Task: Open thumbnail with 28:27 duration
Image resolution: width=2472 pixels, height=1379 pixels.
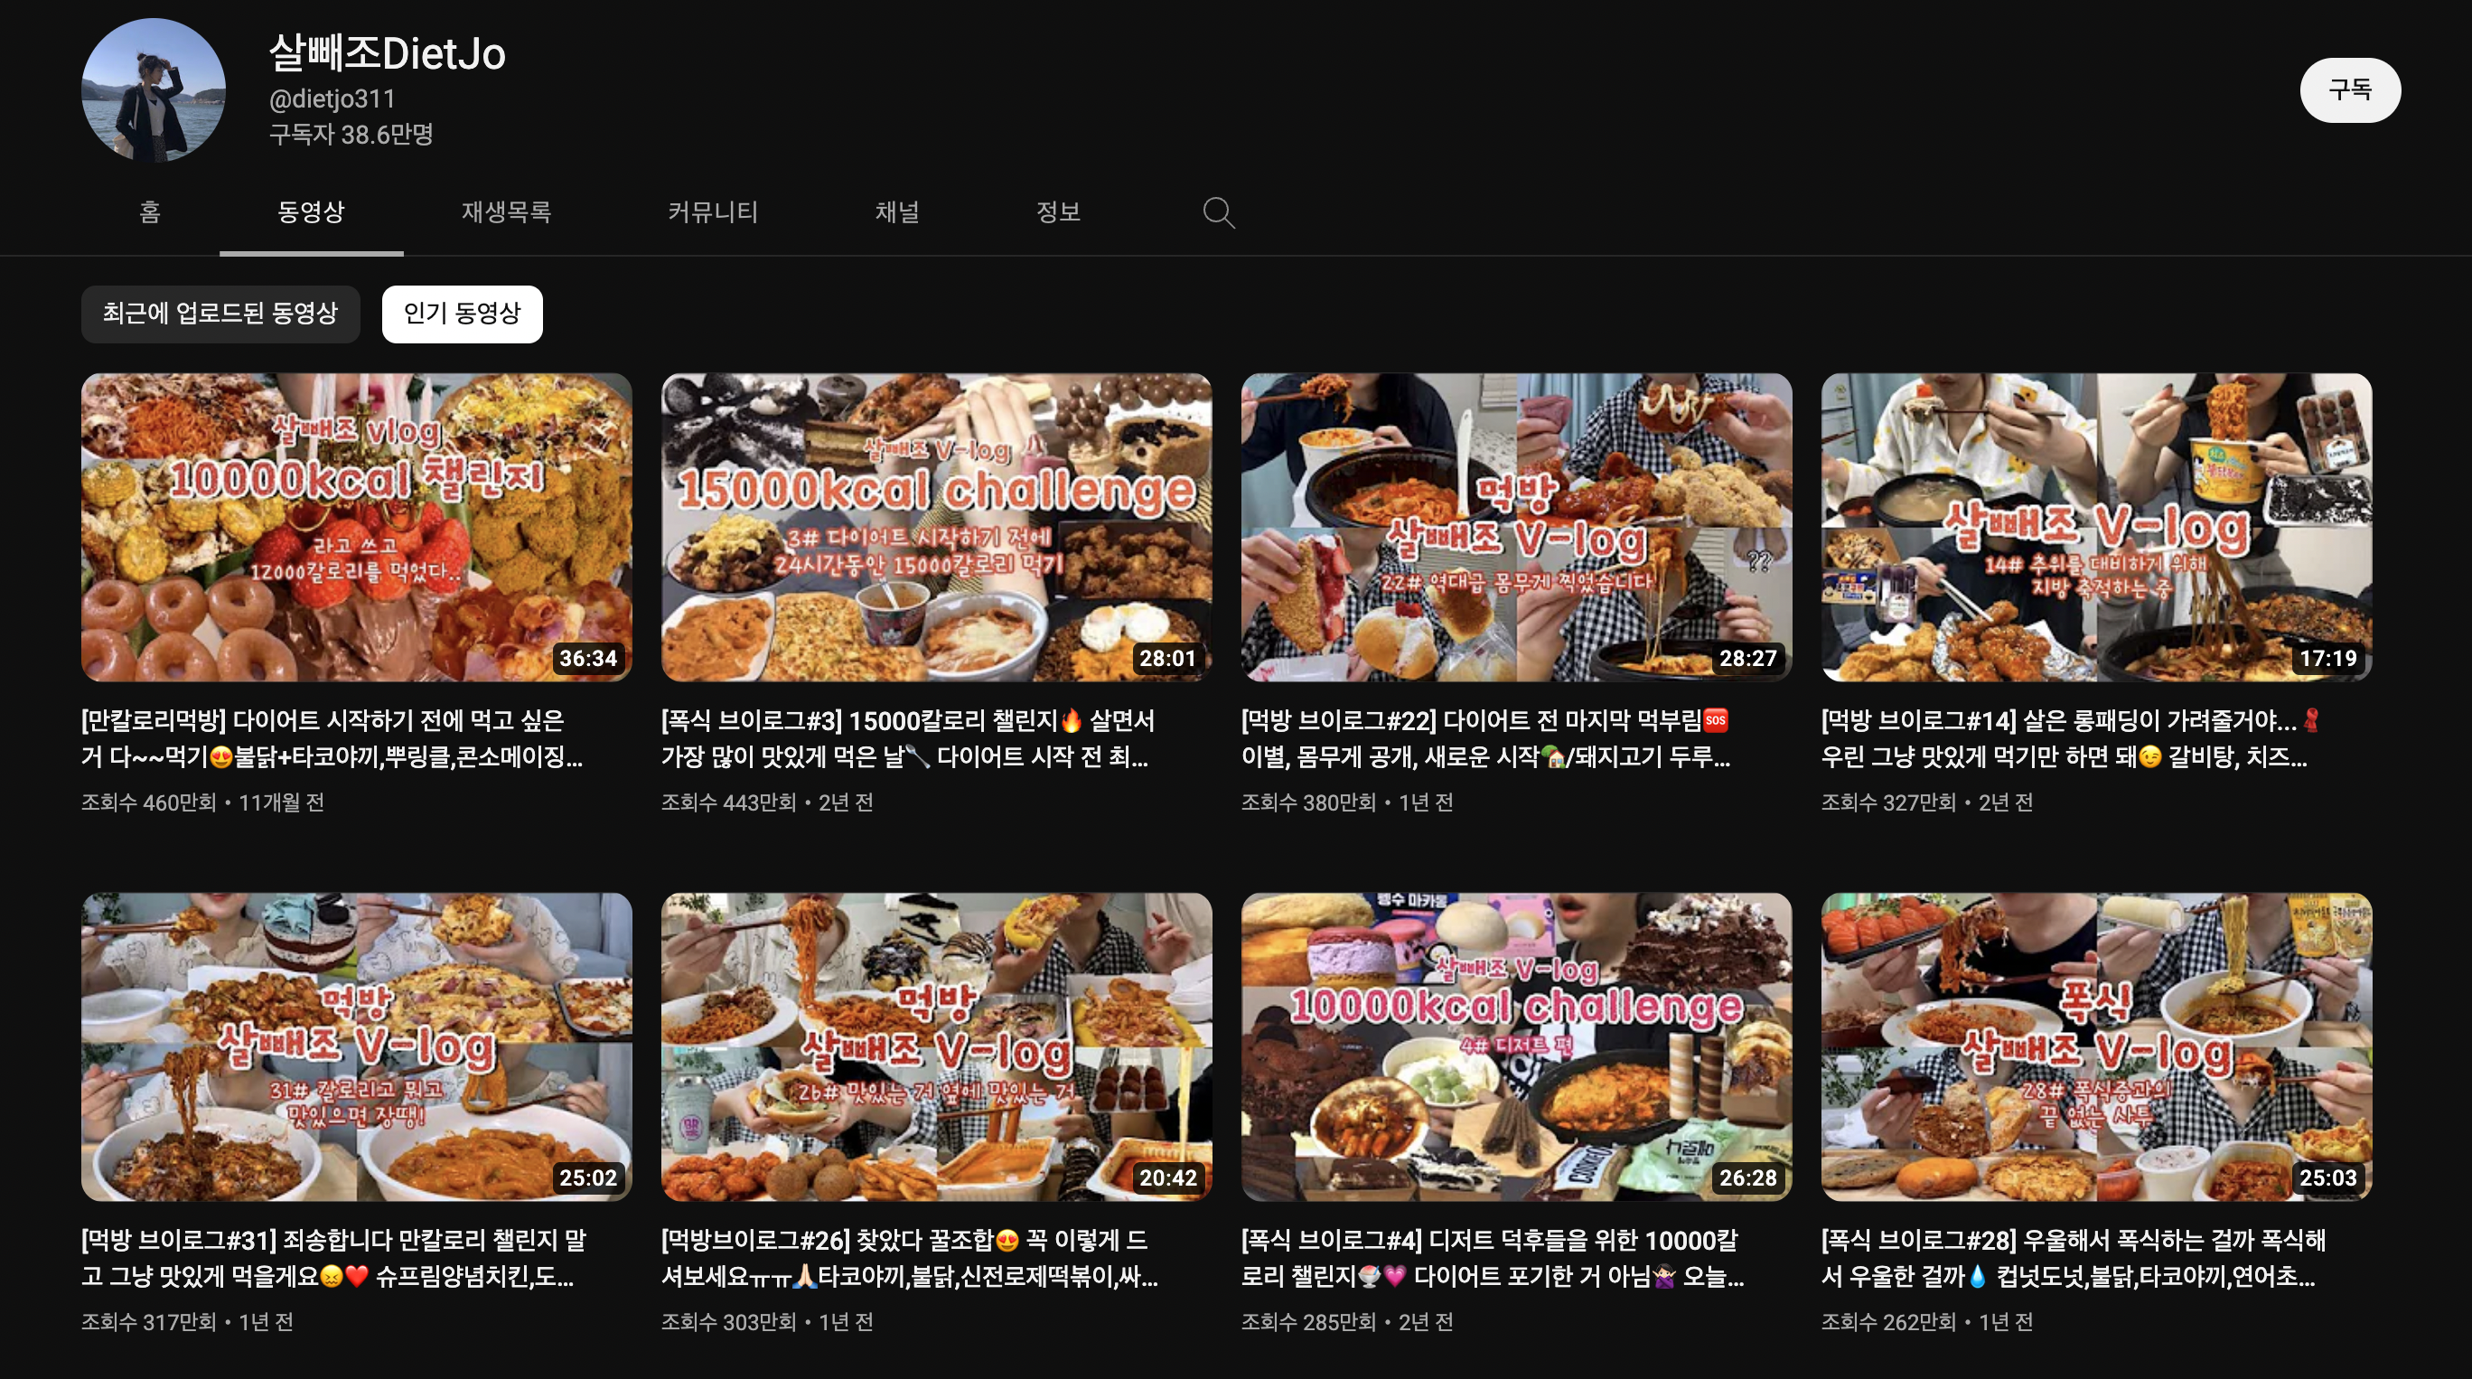Action: [x=1515, y=527]
